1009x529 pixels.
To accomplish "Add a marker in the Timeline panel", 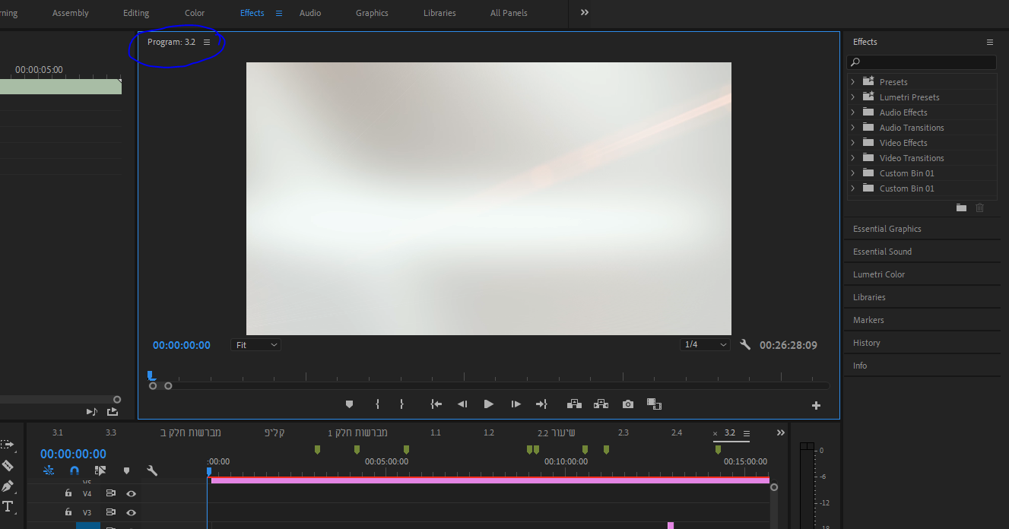I will coord(126,470).
